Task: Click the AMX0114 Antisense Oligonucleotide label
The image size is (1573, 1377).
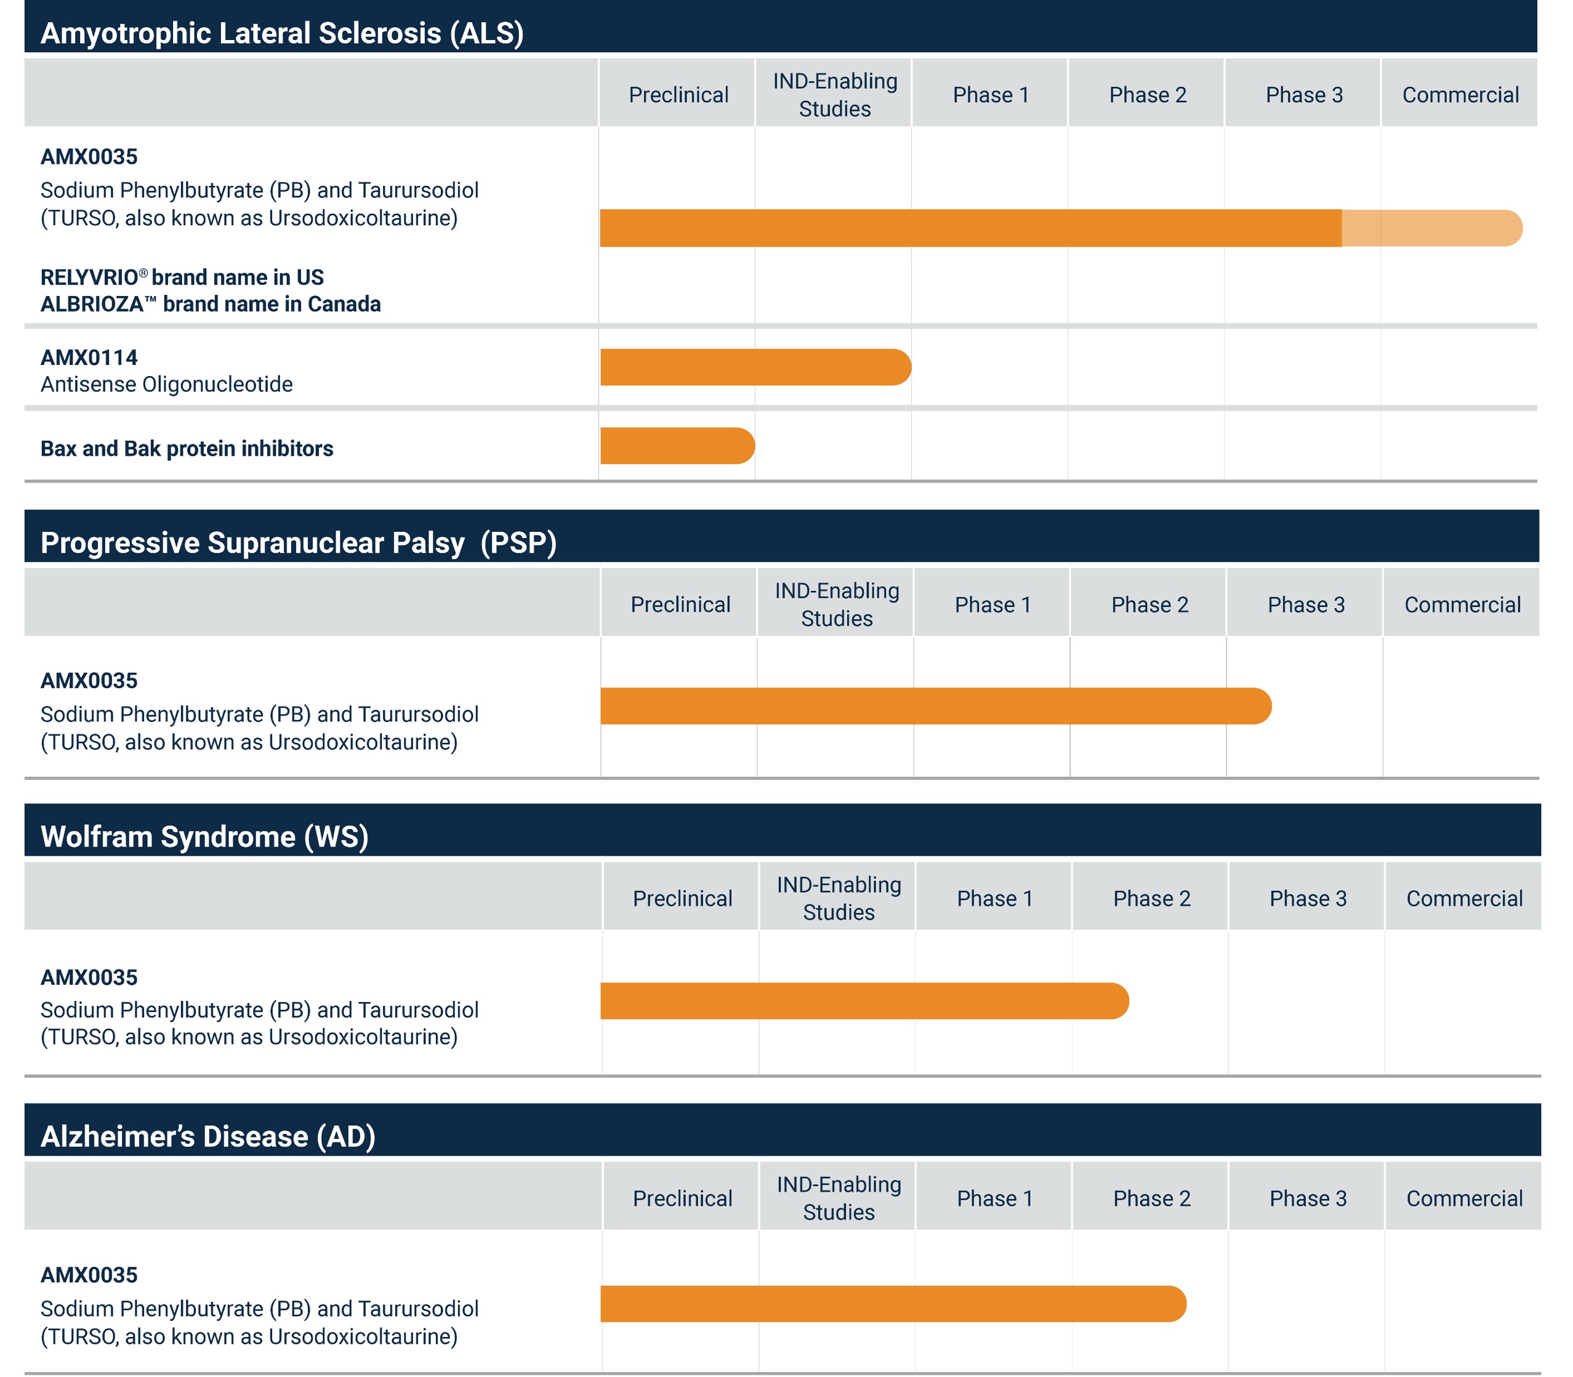Action: (x=166, y=371)
